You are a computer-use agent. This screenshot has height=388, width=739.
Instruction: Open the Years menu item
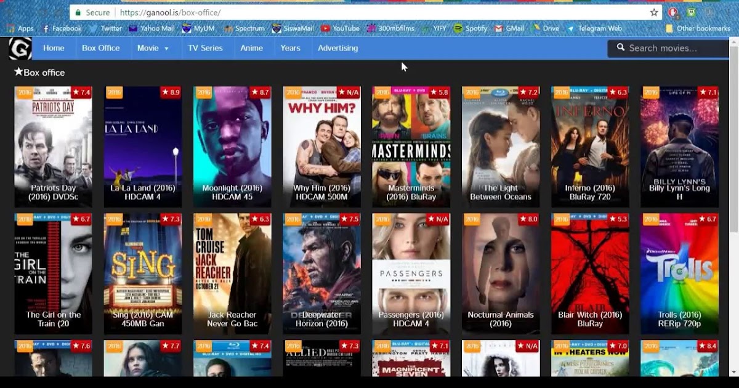pyautogui.click(x=290, y=48)
